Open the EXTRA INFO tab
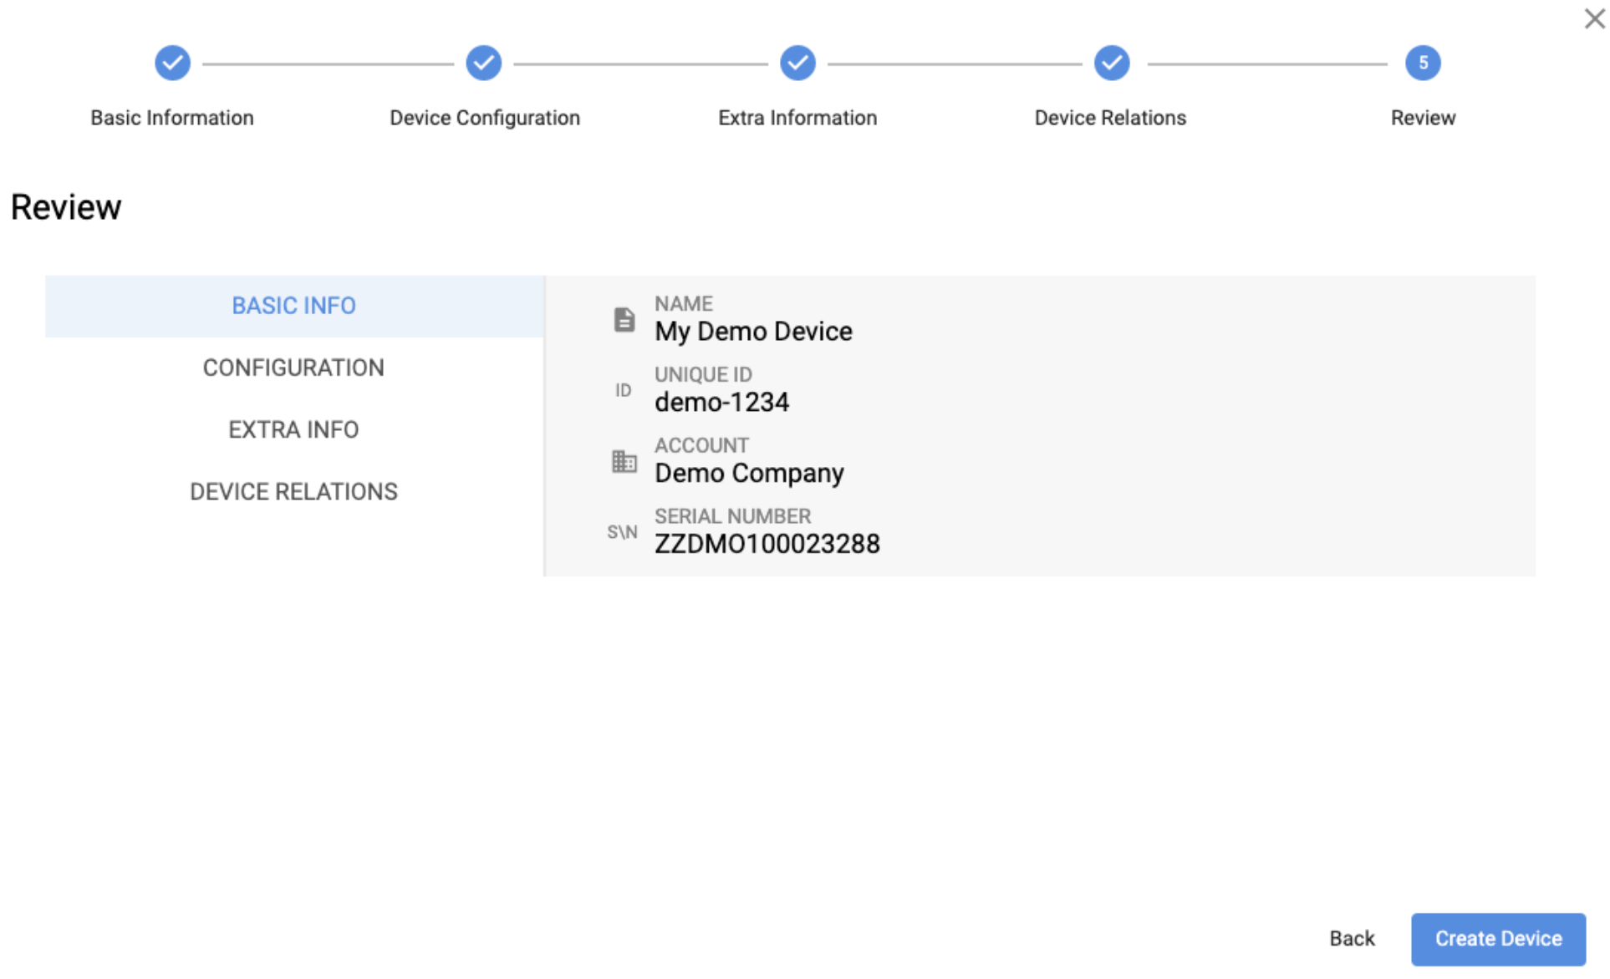1610x979 pixels. click(293, 429)
